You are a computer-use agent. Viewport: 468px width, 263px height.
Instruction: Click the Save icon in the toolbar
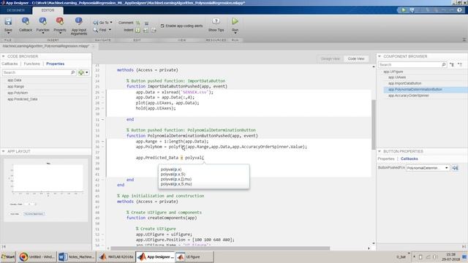(8, 21)
